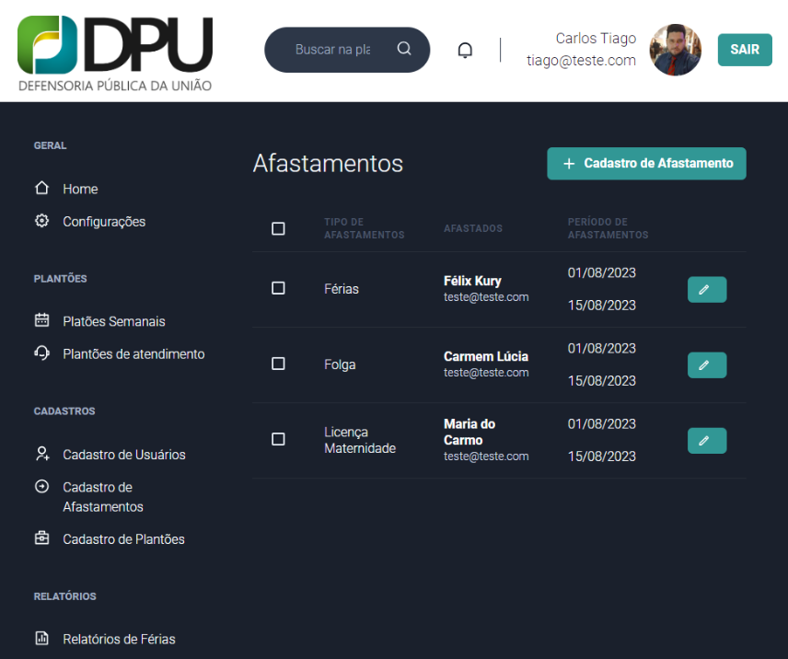The image size is (788, 659).
Task: Go to Plantões de atendimento
Action: [x=133, y=353]
